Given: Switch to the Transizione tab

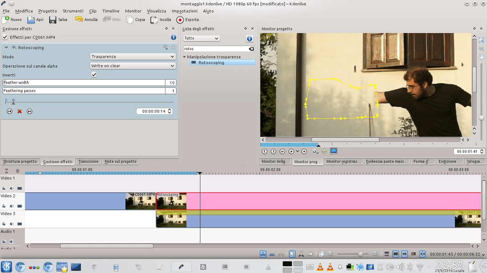Looking at the screenshot, I should point(88,161).
